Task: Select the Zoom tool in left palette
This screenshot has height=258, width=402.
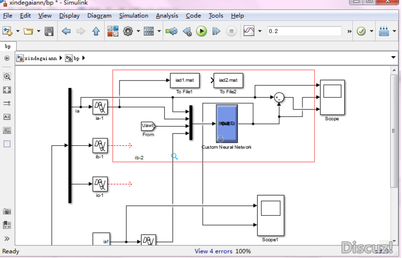Action: click(x=7, y=77)
